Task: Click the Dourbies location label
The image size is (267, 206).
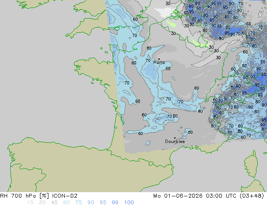Action: (x=175, y=141)
